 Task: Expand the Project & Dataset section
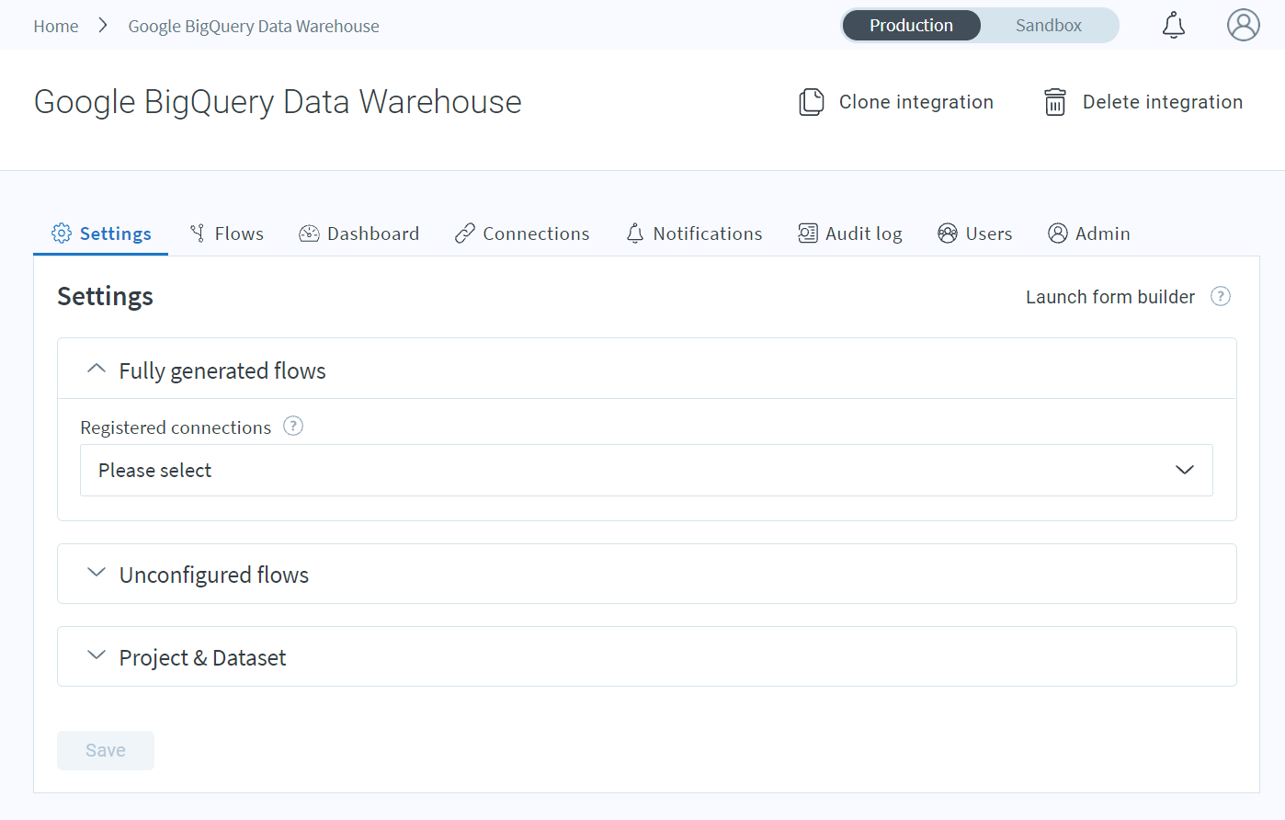[x=97, y=656]
